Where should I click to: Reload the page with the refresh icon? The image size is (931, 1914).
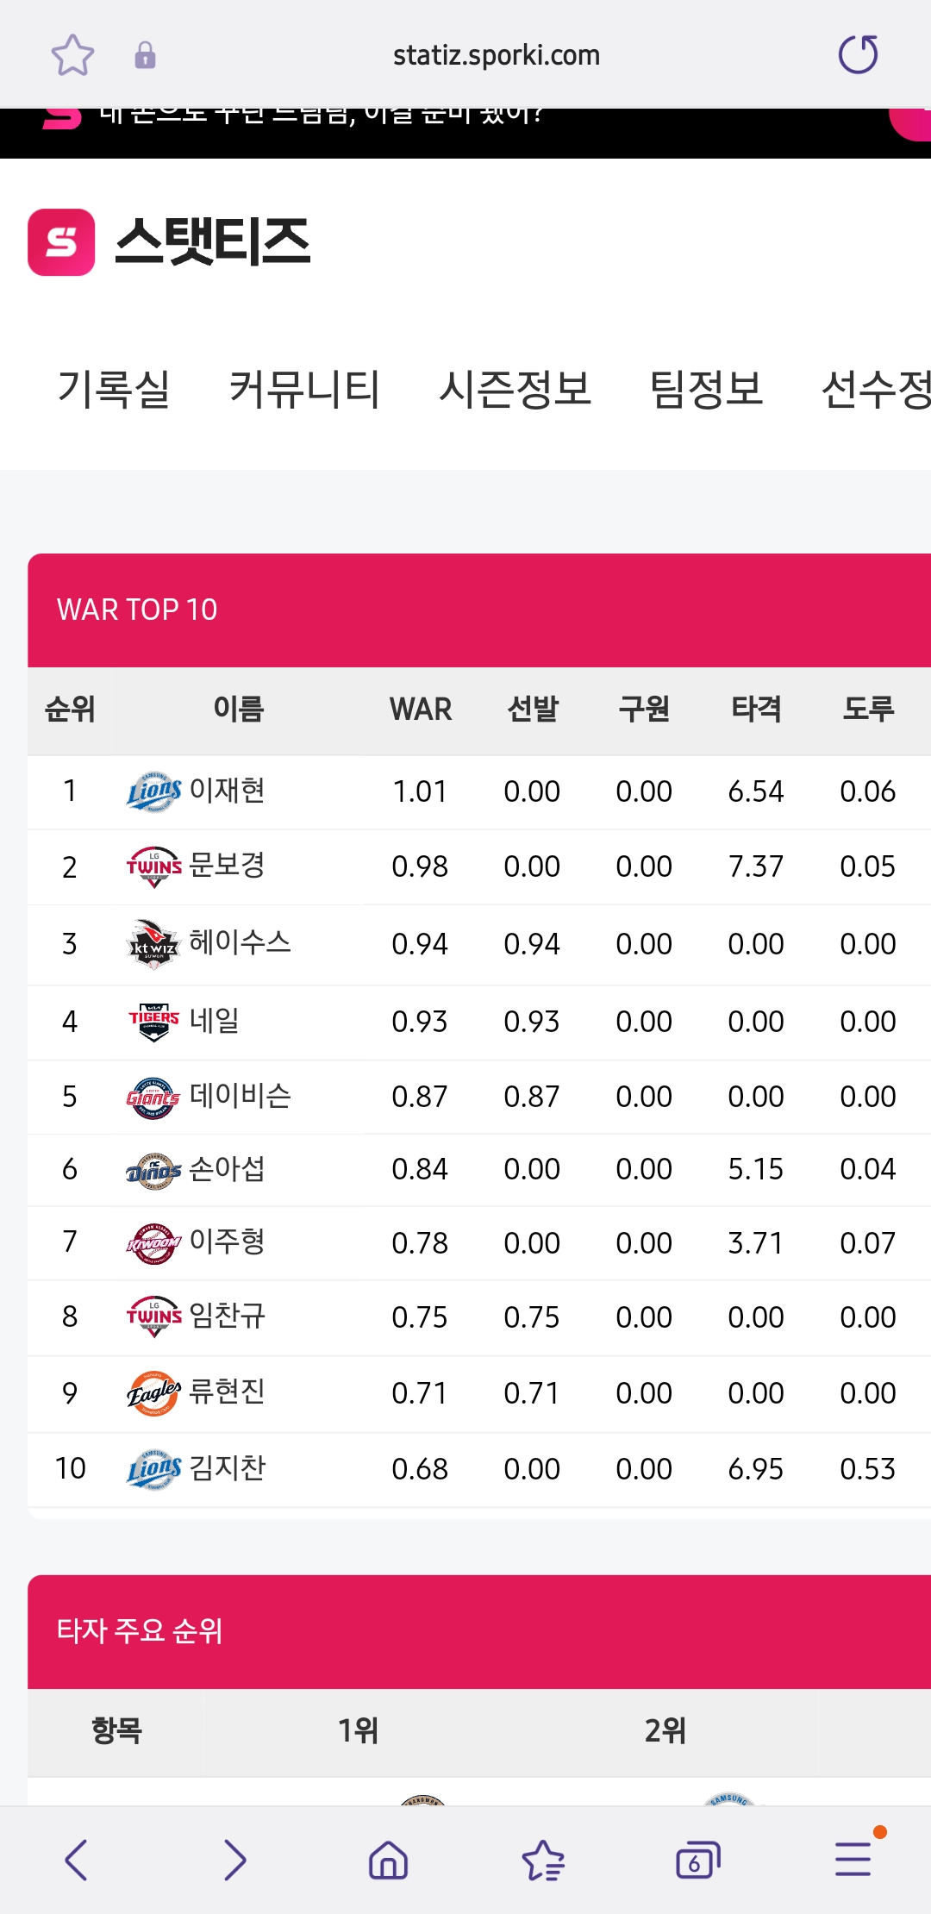[858, 55]
